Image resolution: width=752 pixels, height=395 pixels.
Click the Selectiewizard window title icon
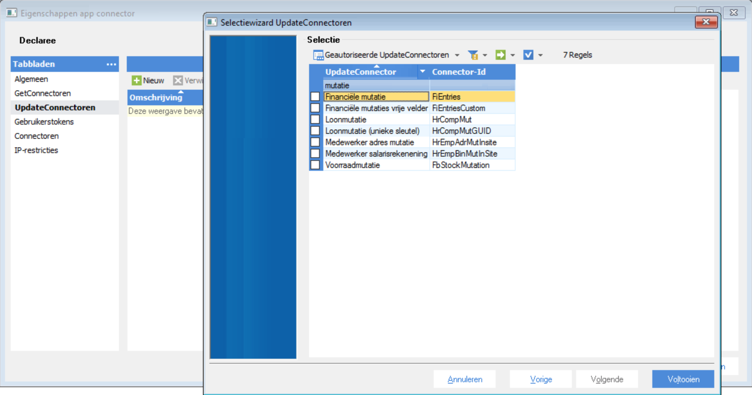coord(212,22)
